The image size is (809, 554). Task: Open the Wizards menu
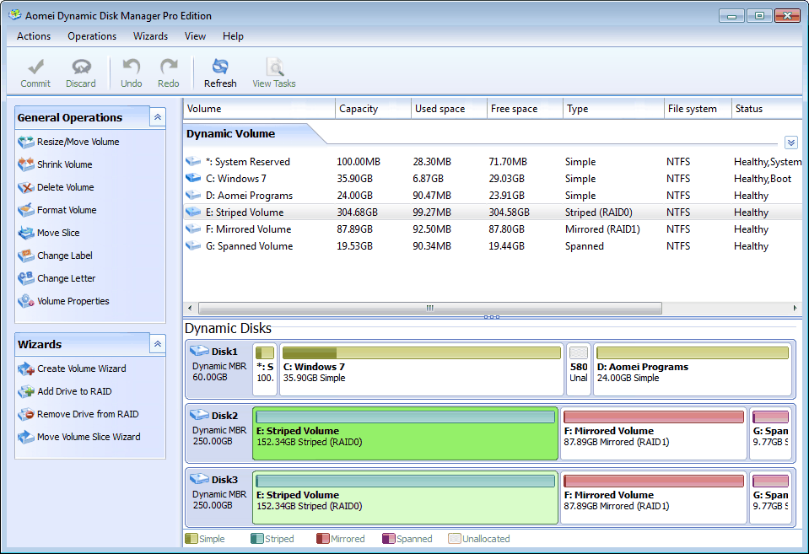coord(150,36)
